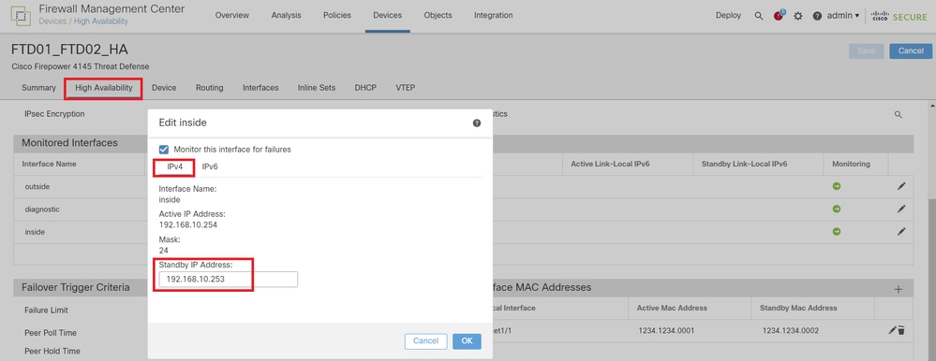Switch to the High Availability tab
The height and width of the screenshot is (361, 936).
(104, 88)
